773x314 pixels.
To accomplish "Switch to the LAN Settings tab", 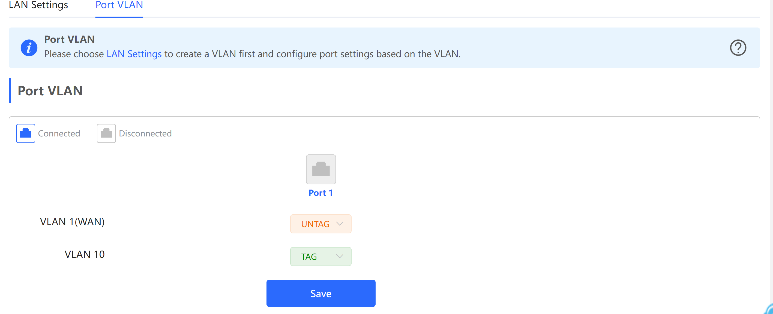I will (x=38, y=5).
